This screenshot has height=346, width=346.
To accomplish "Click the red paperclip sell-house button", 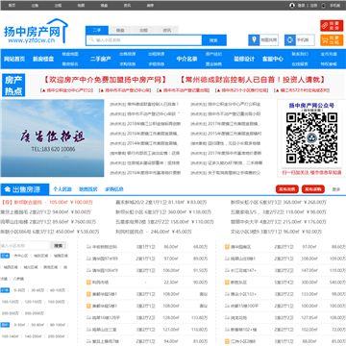I will 332,26.
